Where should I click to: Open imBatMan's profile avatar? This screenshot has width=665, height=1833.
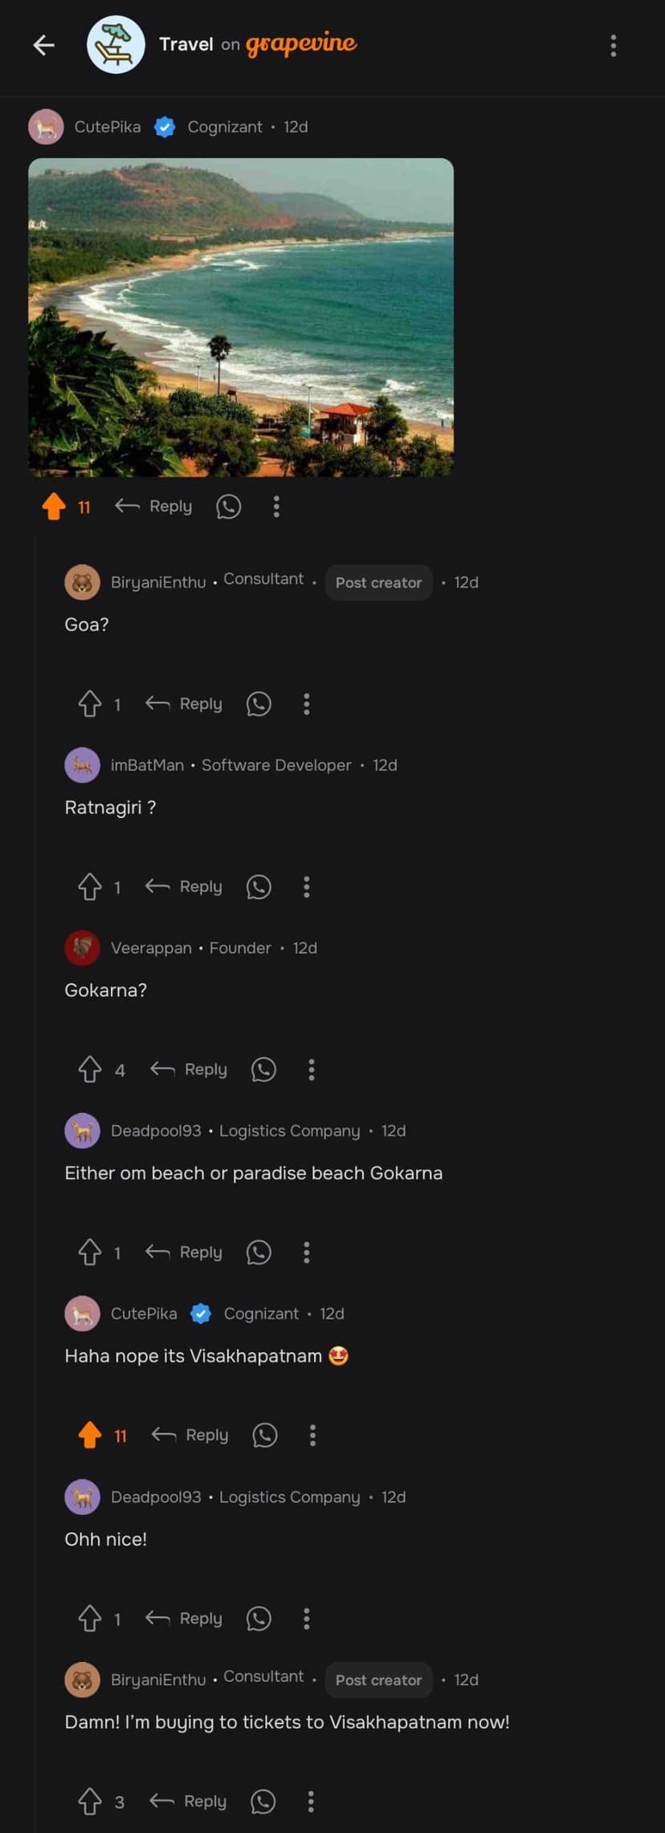82,765
